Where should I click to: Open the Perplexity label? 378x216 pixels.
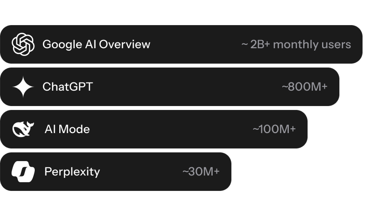click(x=72, y=172)
